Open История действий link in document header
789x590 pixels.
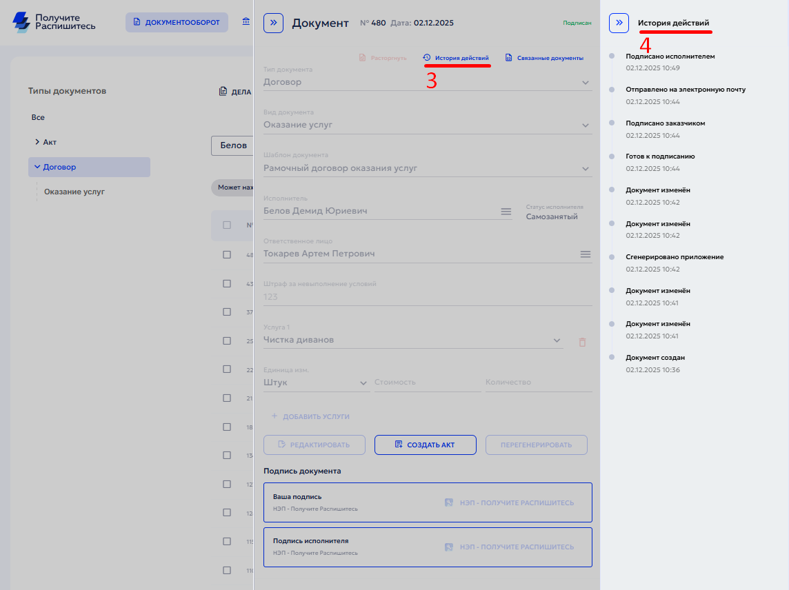pos(457,58)
